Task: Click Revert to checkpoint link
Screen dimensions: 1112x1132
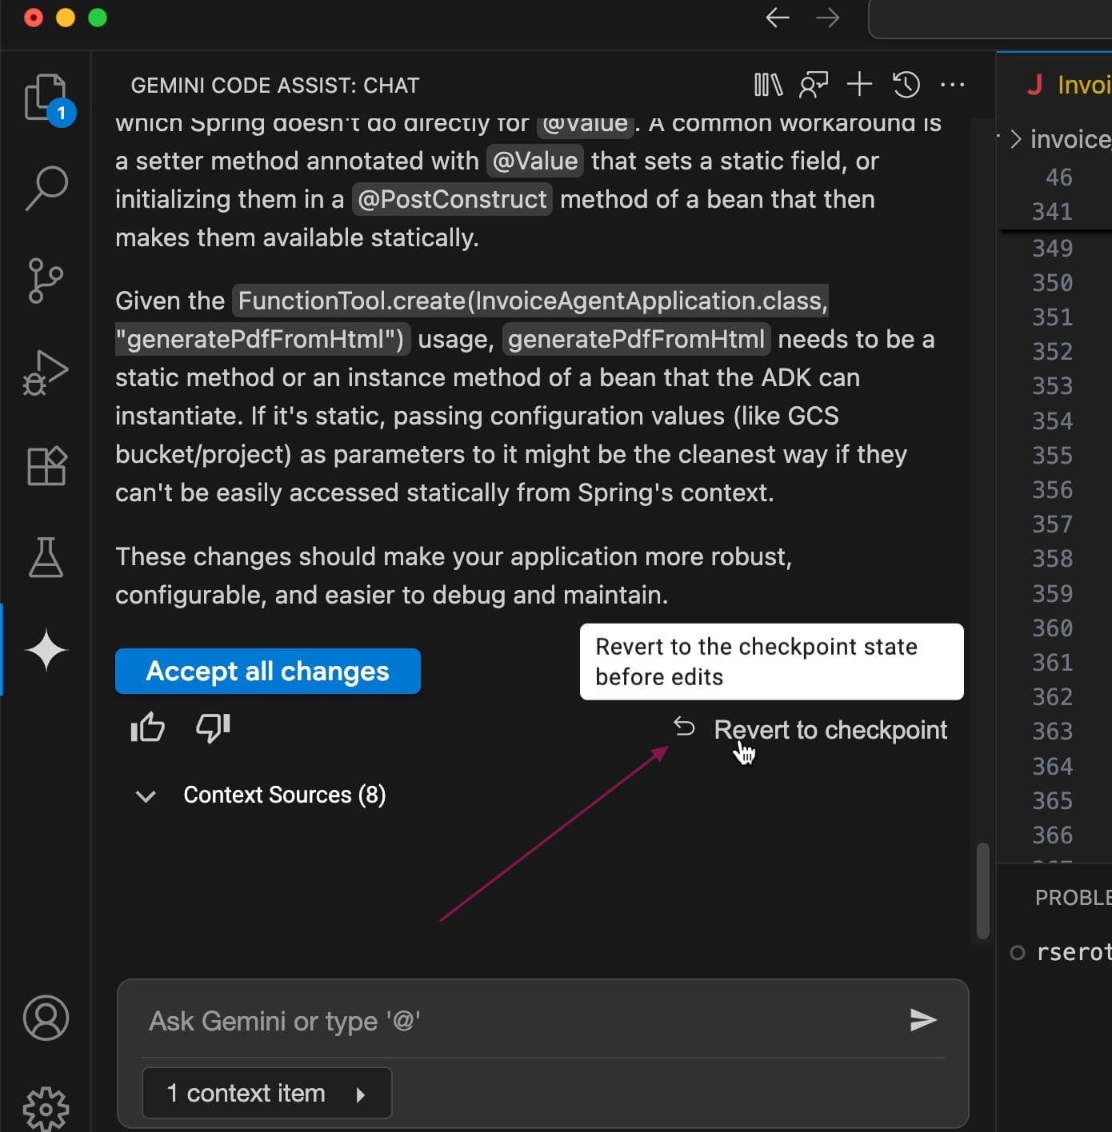Action: tap(830, 730)
